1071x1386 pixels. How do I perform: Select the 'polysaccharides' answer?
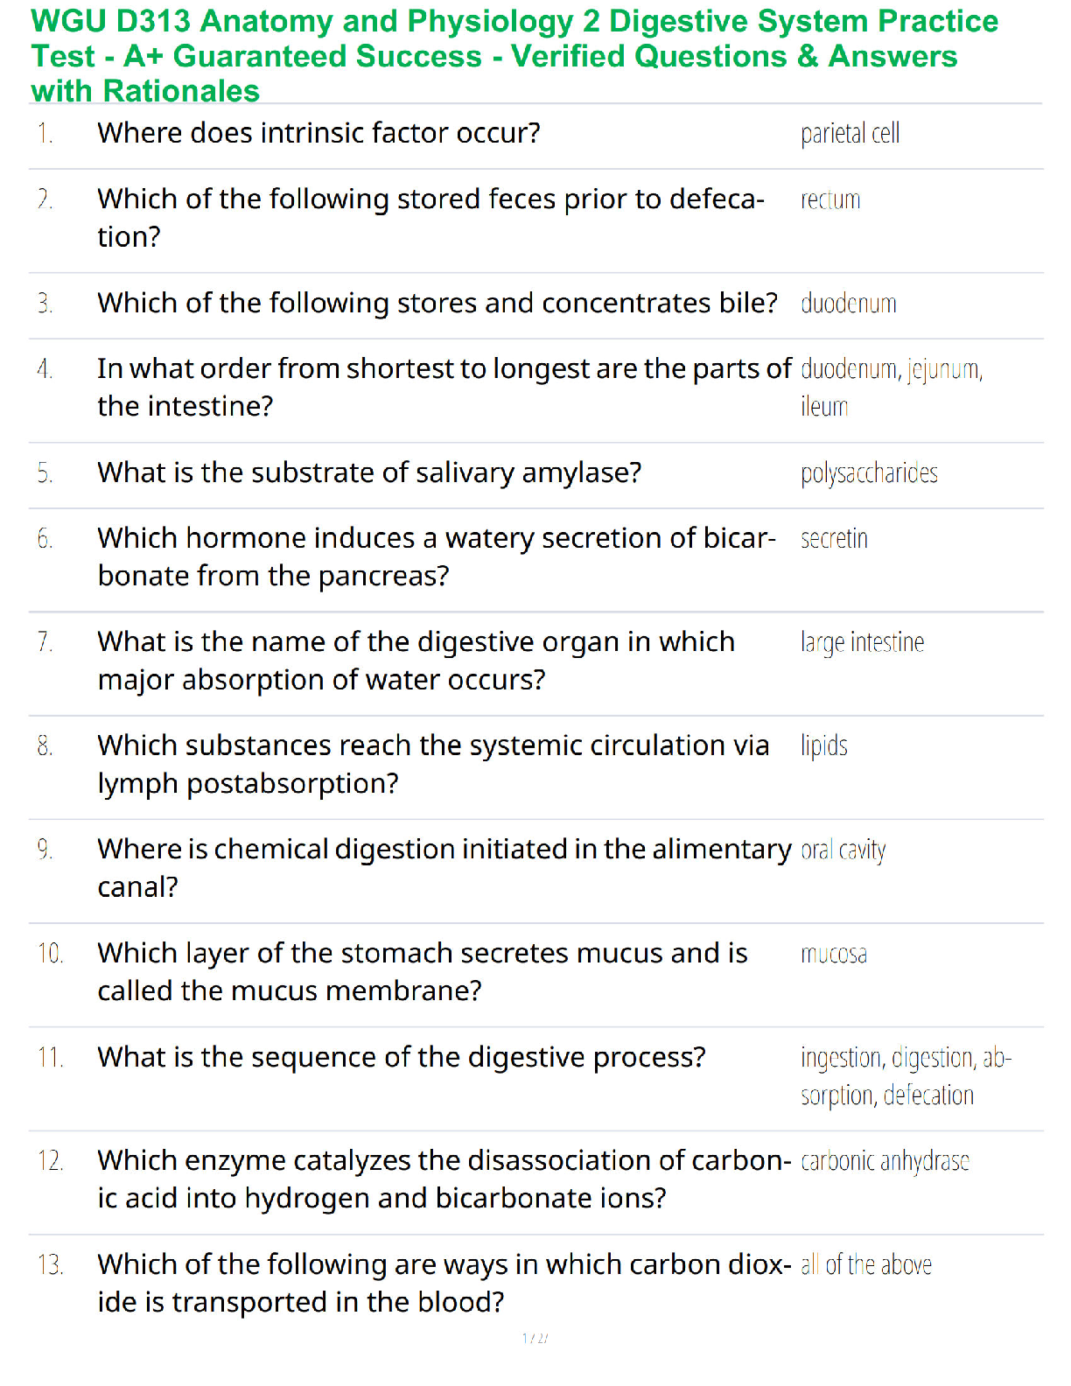pos(869,473)
